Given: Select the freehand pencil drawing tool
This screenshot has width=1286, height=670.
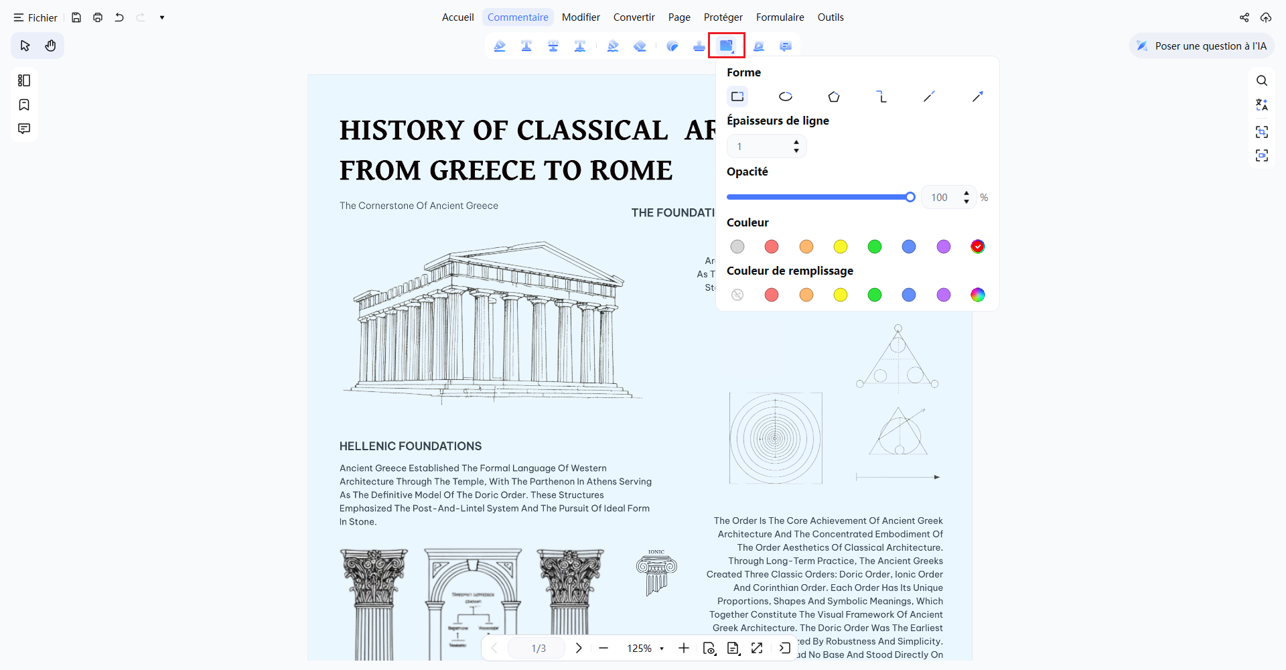Looking at the screenshot, I should click(613, 46).
